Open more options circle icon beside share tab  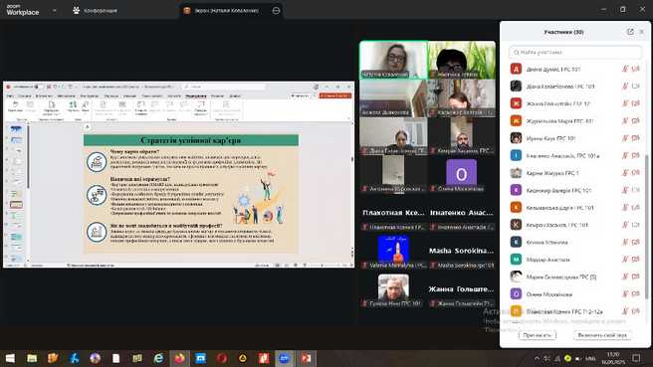pos(276,10)
